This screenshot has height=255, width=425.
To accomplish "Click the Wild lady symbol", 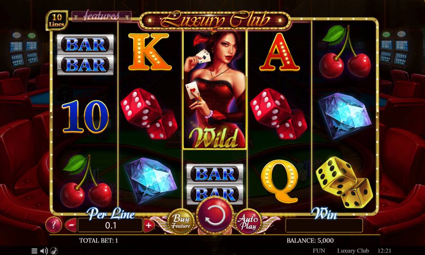I will [215, 89].
